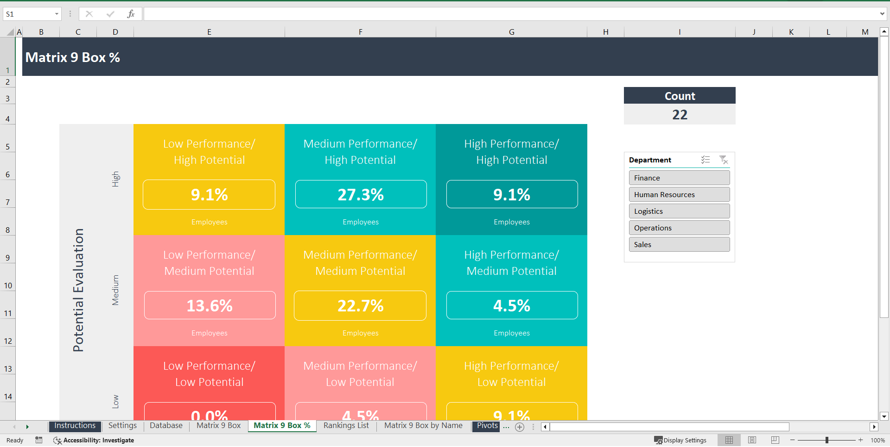Click the zoom slider handle

click(x=826, y=440)
